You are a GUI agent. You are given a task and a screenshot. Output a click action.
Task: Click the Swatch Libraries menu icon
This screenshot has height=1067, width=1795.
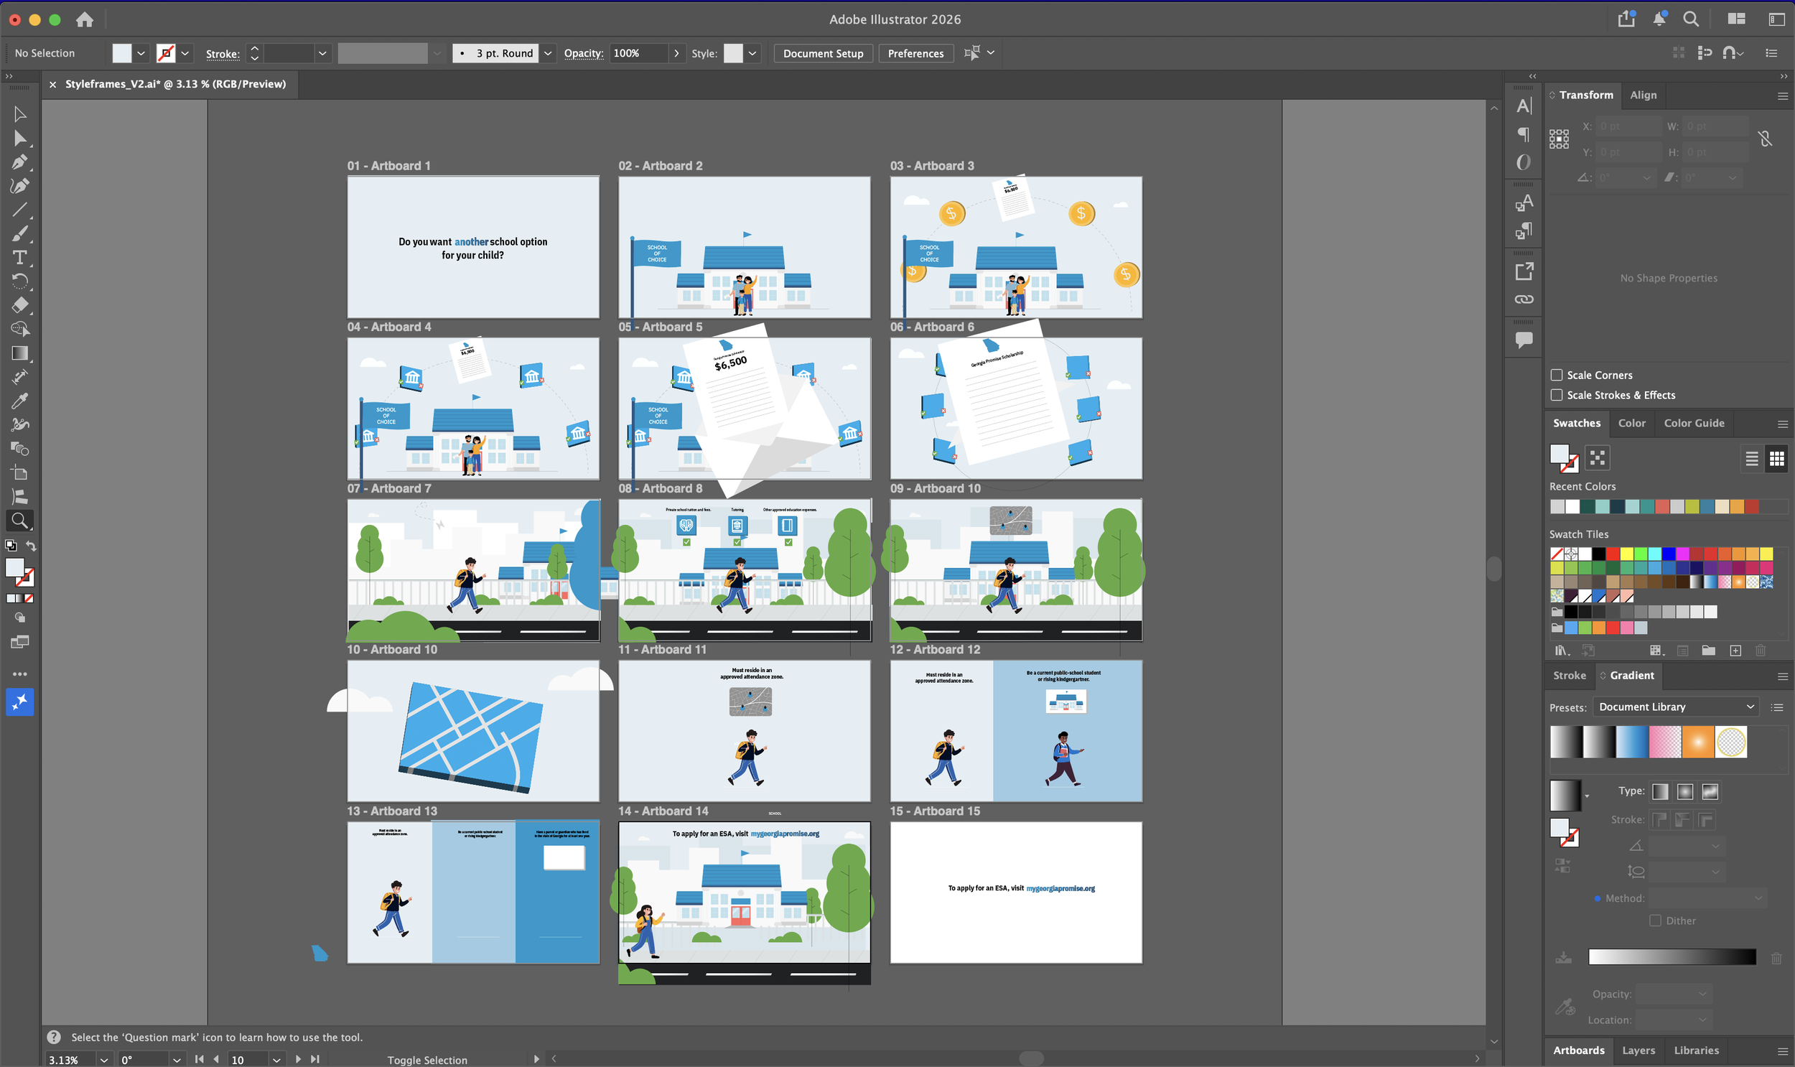1562,651
